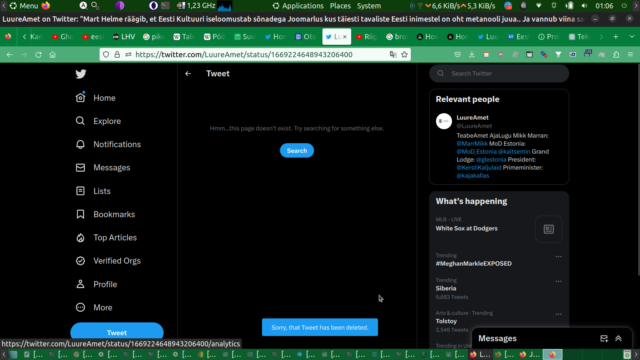
Task: Open more options for Siberia trend
Action: click(558, 281)
